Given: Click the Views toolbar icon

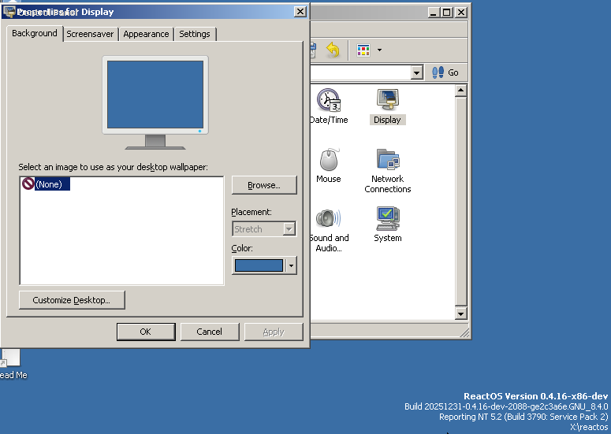Looking at the screenshot, I should [x=363, y=50].
